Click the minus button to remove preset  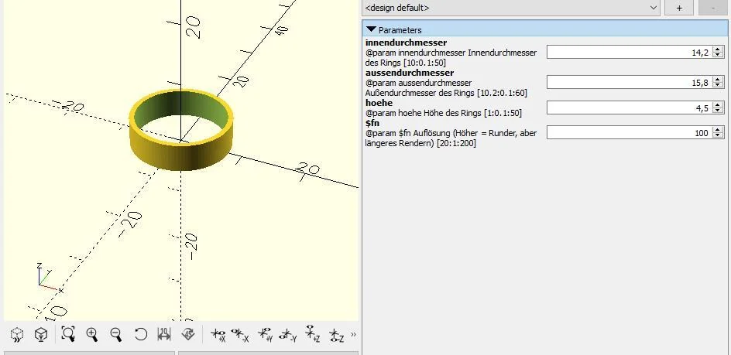[712, 8]
